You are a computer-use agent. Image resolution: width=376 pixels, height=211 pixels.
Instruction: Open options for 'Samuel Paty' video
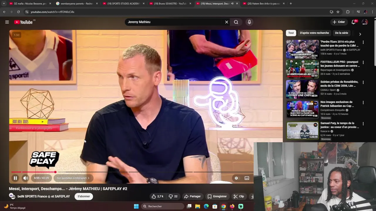click(x=363, y=124)
